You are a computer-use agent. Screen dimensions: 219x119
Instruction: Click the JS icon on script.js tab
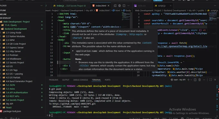point(156,5)
